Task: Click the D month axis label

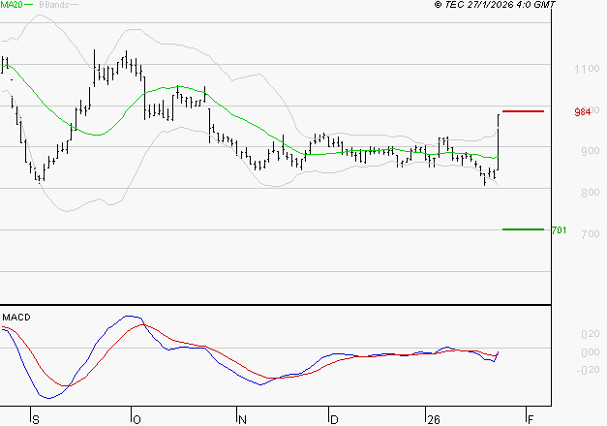Action: coord(334,420)
